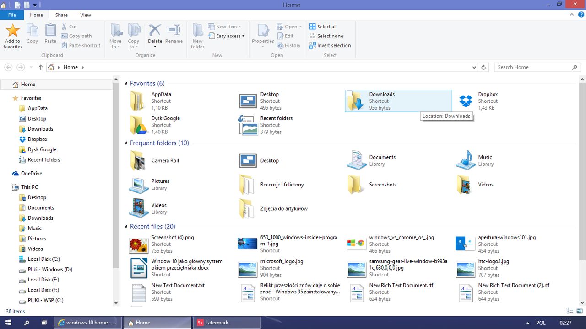Click the Back navigation arrow
Image resolution: width=586 pixels, height=329 pixels.
(8, 67)
